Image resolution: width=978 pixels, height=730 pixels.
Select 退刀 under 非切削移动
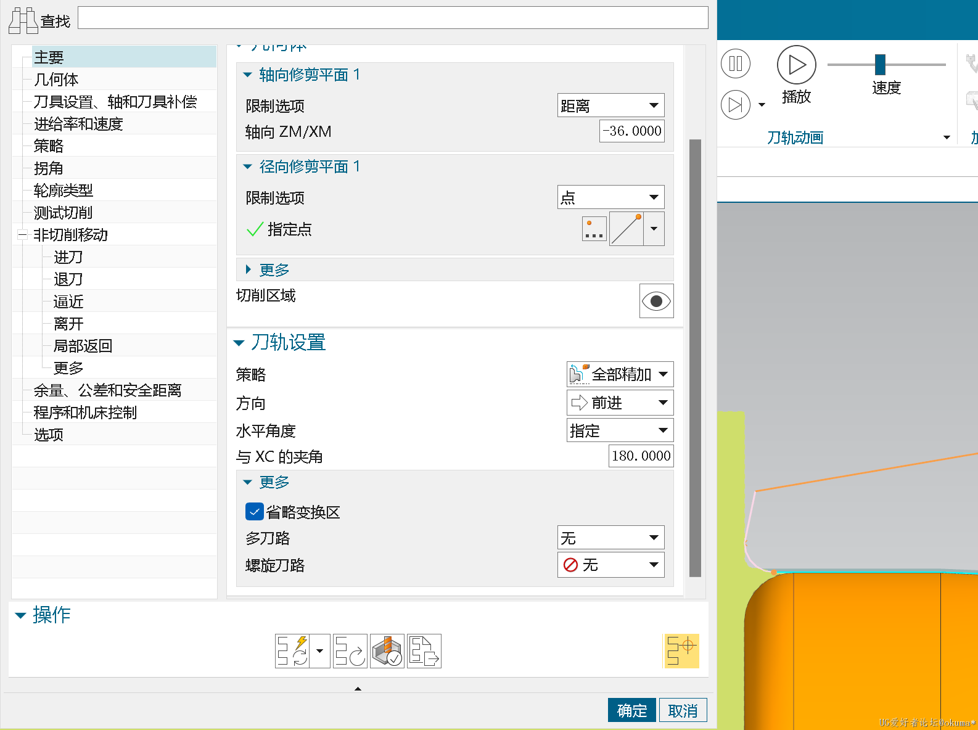point(68,279)
